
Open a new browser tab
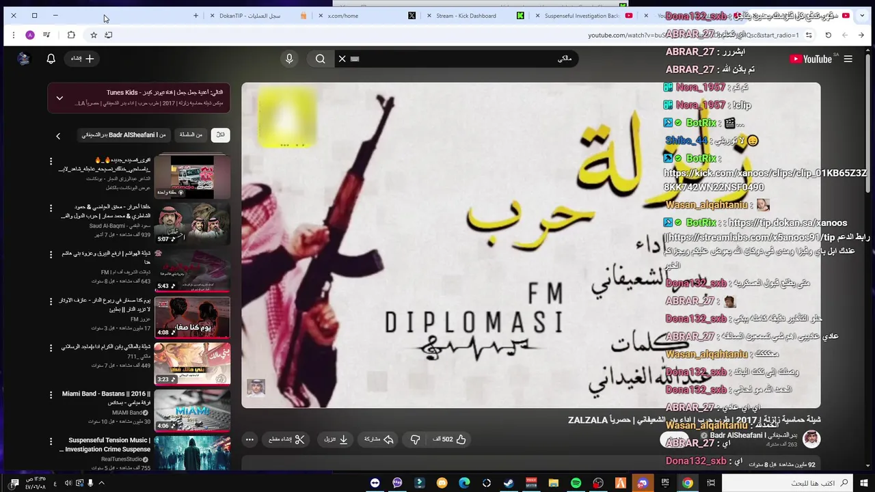click(196, 15)
